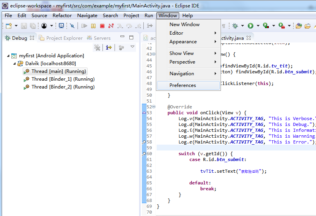
Task: Click the Coverage run icon
Action: pos(266,26)
